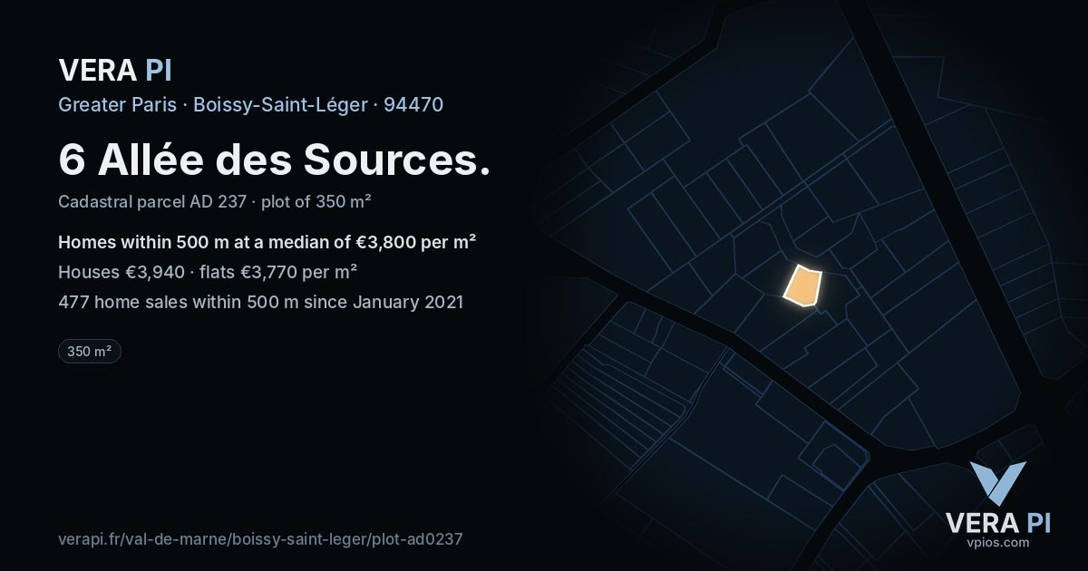Click 'Greater Paris · Boissy-Saint-Léger · 94470' line
This screenshot has width=1088, height=571.
tap(251, 104)
